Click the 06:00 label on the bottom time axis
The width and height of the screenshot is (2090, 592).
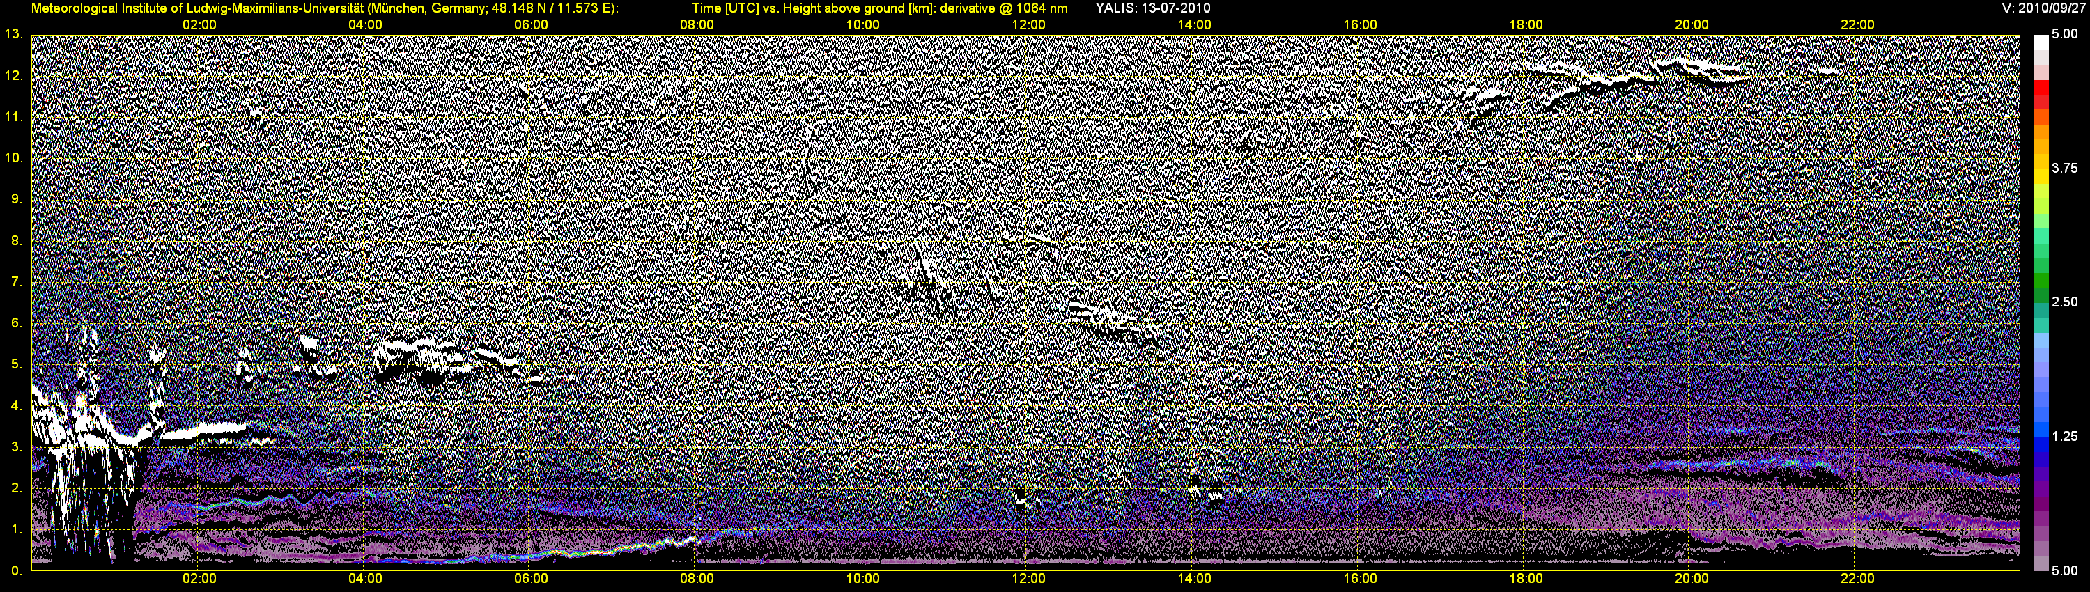(531, 579)
